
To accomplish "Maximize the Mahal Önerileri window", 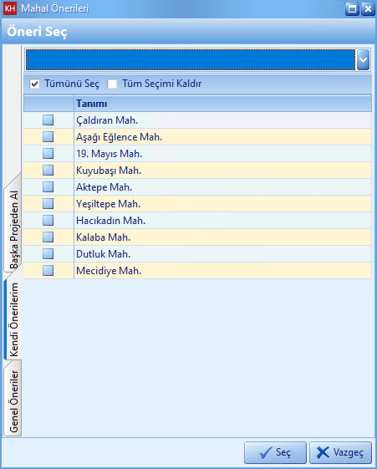I will tap(352, 8).
